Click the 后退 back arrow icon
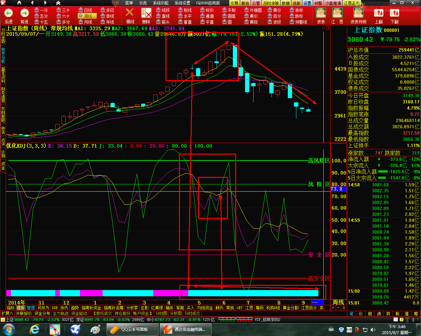 point(9,13)
